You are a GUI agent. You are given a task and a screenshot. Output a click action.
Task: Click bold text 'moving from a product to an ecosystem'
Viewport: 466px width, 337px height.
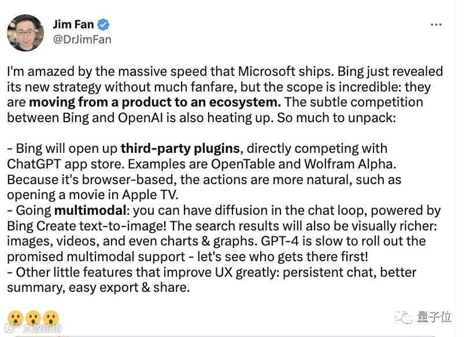(155, 102)
